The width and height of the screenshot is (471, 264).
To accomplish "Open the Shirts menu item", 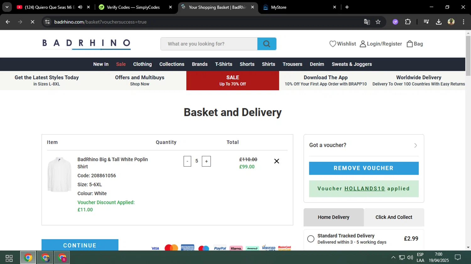I will tap(268, 64).
